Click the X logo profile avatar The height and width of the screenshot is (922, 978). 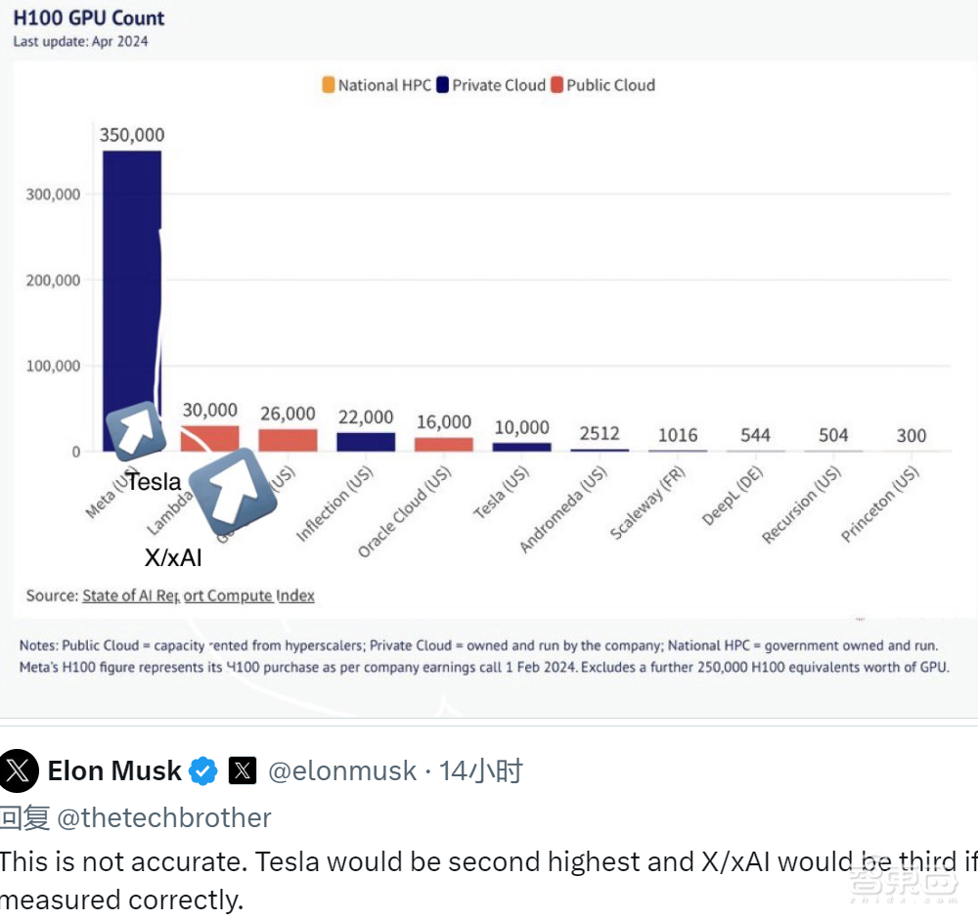(20, 771)
